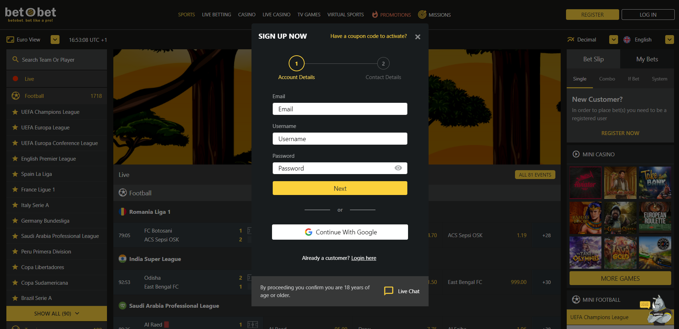The image size is (679, 329).
Task: Open Missions target icon in navigation
Action: (x=422, y=15)
